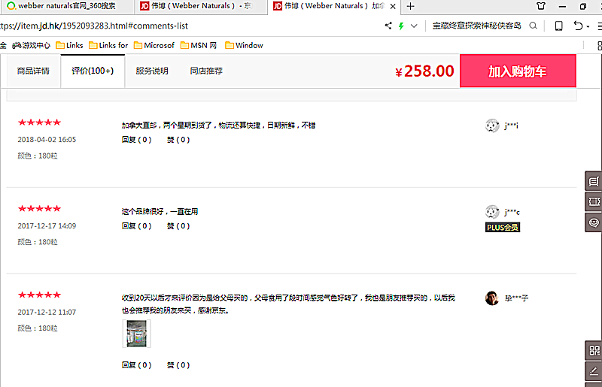
Task: Click 回复 under the 2018-04-02 review
Action: (x=136, y=140)
